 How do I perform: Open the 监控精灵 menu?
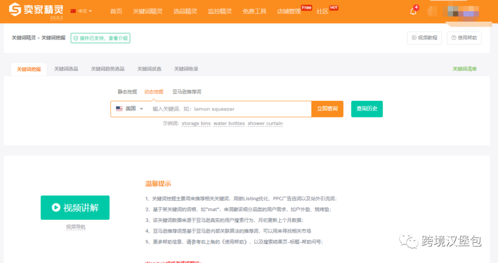coord(220,12)
